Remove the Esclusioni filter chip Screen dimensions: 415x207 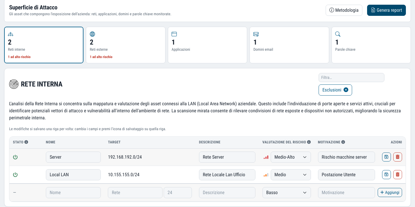[346, 90]
